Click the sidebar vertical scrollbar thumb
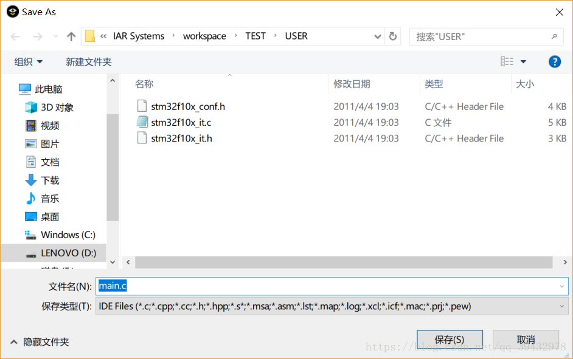 click(x=113, y=167)
